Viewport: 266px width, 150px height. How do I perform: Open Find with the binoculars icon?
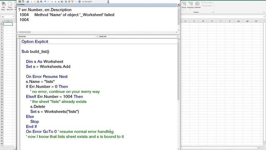[41, 2]
